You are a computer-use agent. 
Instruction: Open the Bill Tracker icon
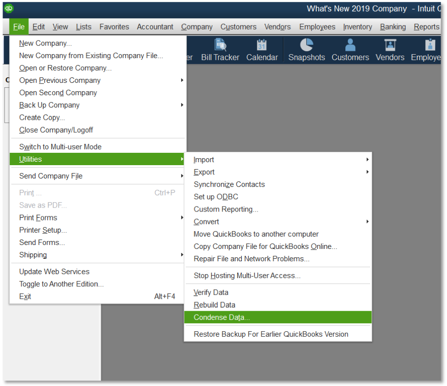[220, 50]
